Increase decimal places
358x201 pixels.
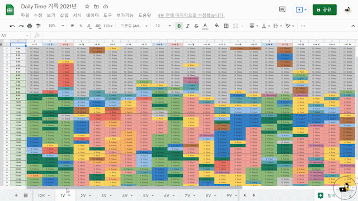(x=98, y=26)
